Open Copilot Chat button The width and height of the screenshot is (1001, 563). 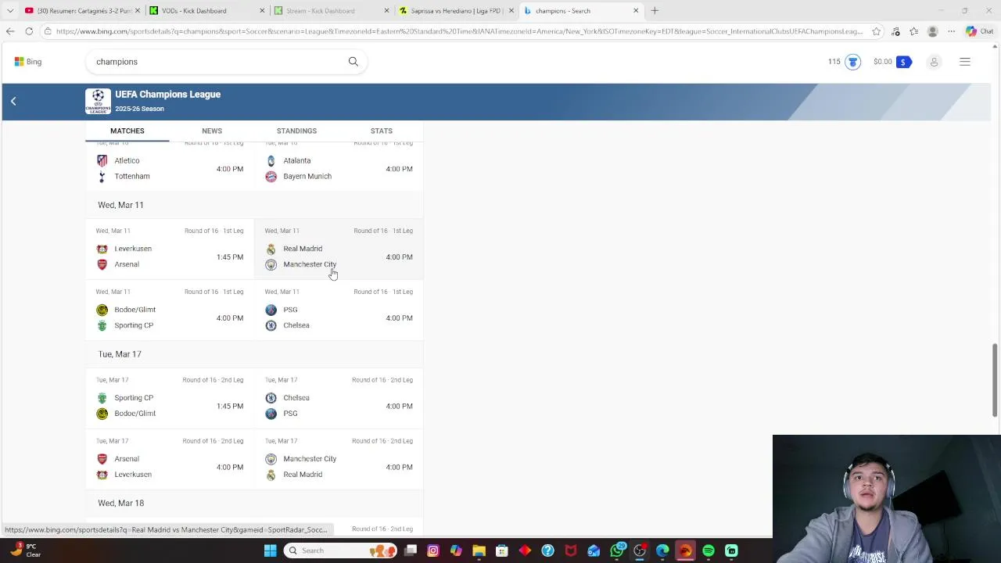[x=979, y=31]
